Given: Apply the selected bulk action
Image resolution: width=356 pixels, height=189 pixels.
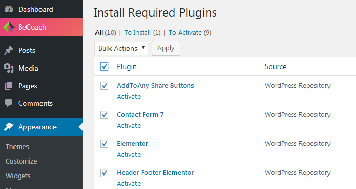Looking at the screenshot, I should click(166, 48).
